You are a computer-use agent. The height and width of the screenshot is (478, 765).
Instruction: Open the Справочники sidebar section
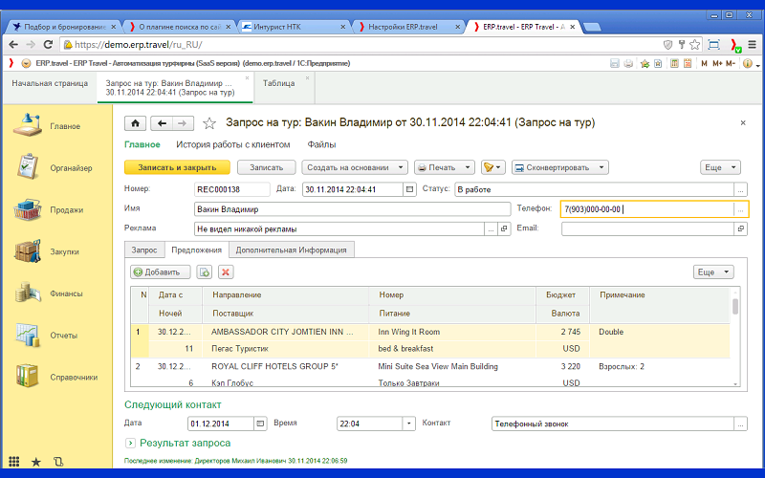coord(56,377)
